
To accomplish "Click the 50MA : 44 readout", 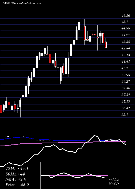I will point(15,174).
